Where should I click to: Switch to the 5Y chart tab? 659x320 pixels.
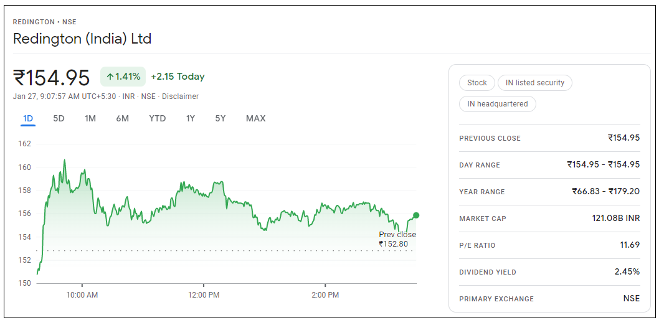[x=220, y=118]
